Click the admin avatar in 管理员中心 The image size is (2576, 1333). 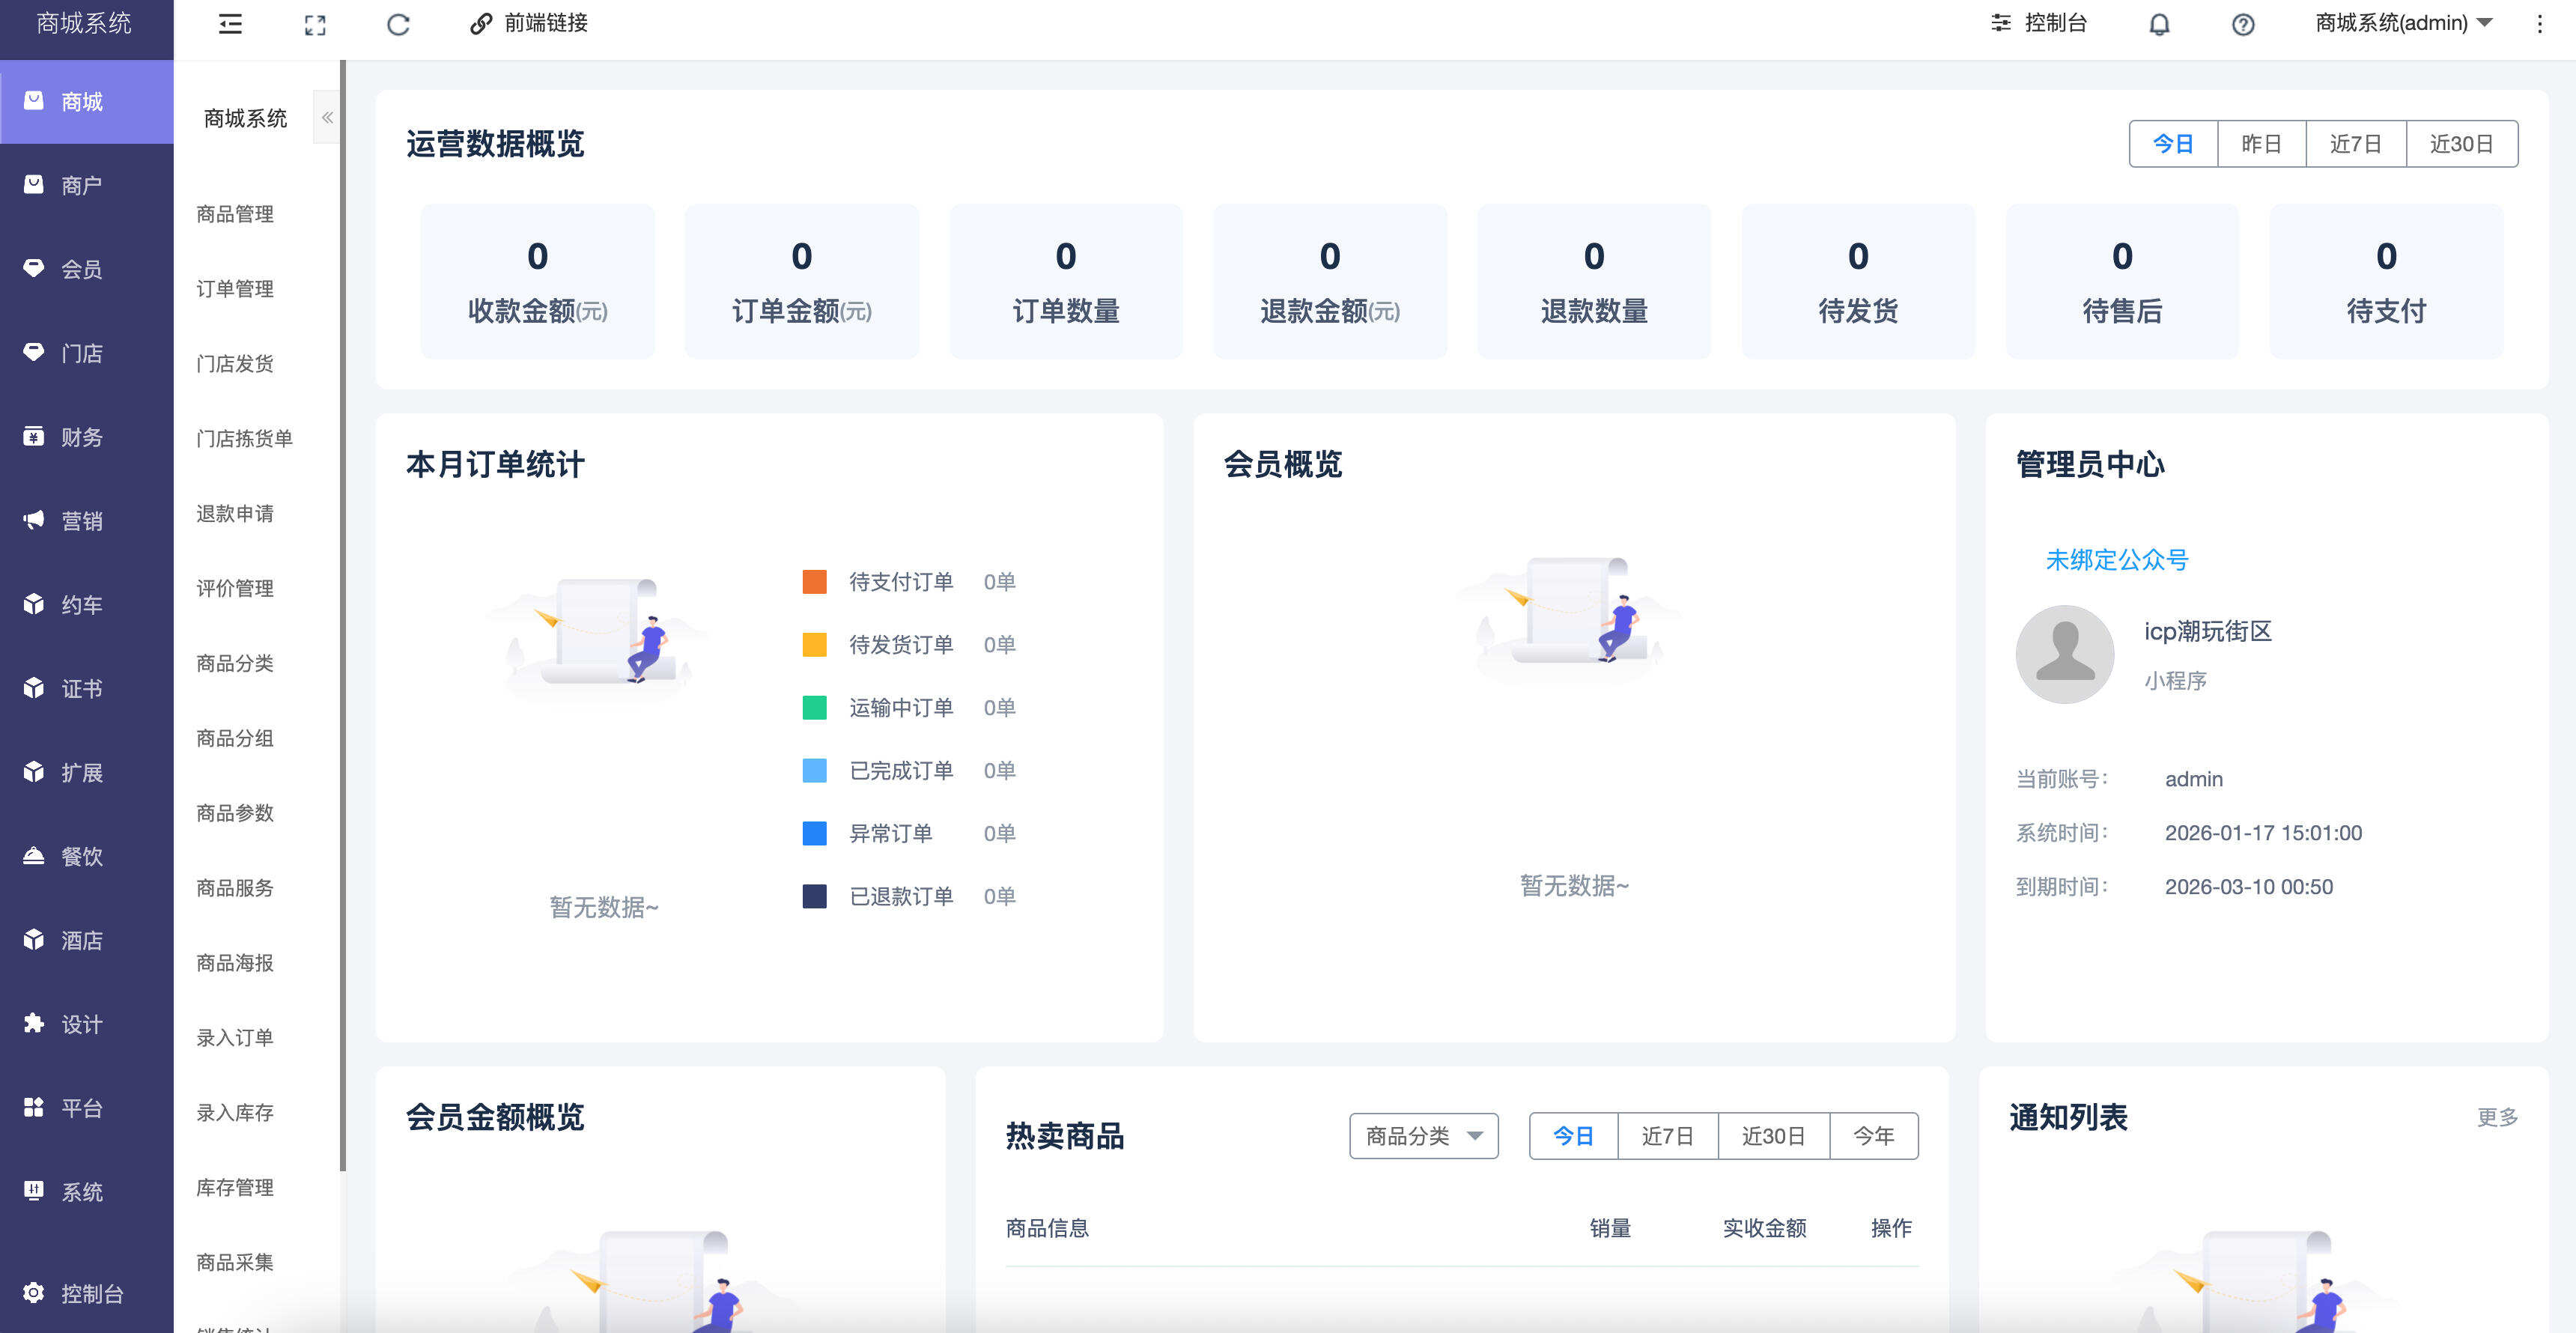[x=2064, y=654]
